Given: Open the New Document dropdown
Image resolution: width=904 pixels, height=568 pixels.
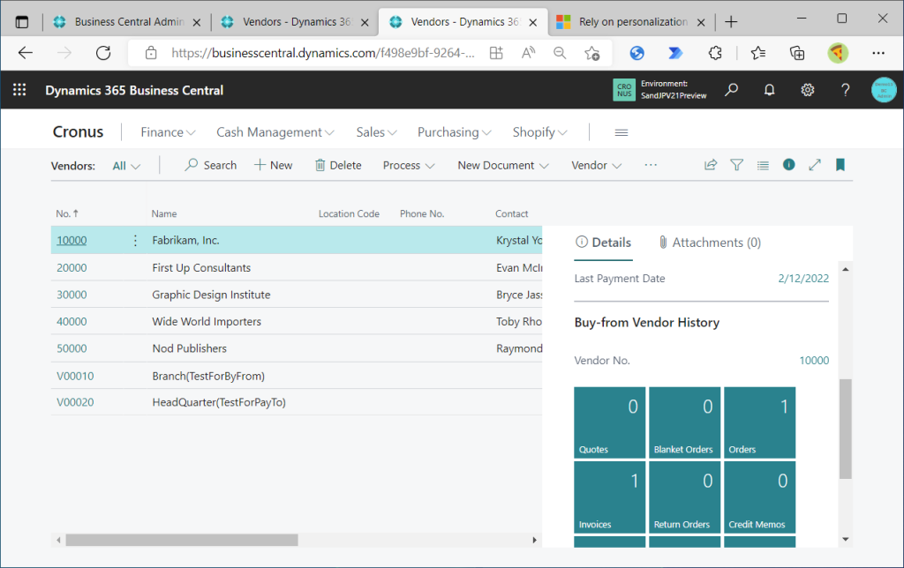Looking at the screenshot, I should point(502,165).
